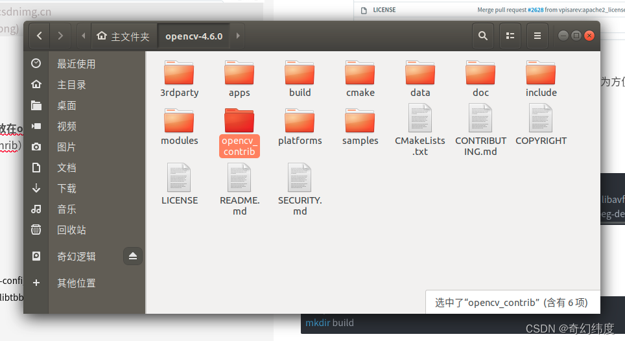Click the document icon beside 文档
The width and height of the screenshot is (625, 341).
coord(36,167)
